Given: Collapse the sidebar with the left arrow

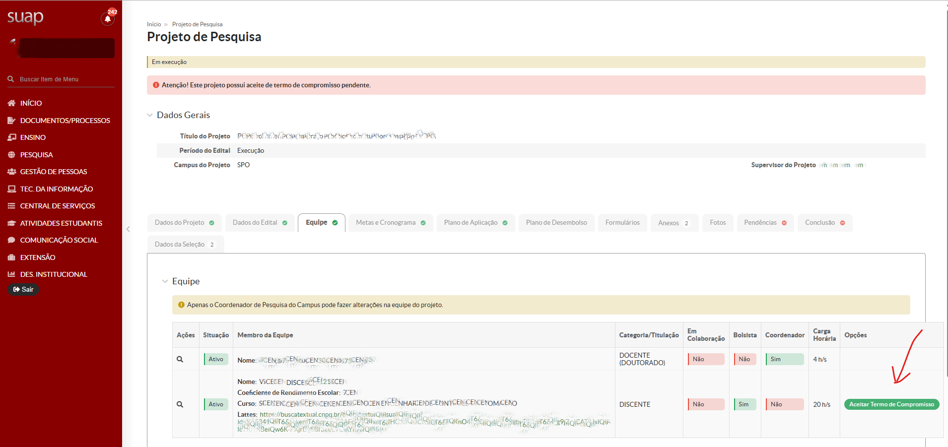Looking at the screenshot, I should coord(128,229).
